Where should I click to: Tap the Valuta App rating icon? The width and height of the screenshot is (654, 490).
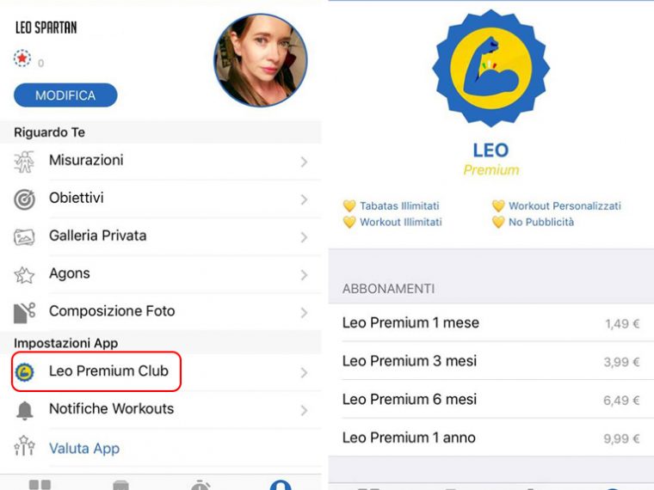tap(25, 446)
